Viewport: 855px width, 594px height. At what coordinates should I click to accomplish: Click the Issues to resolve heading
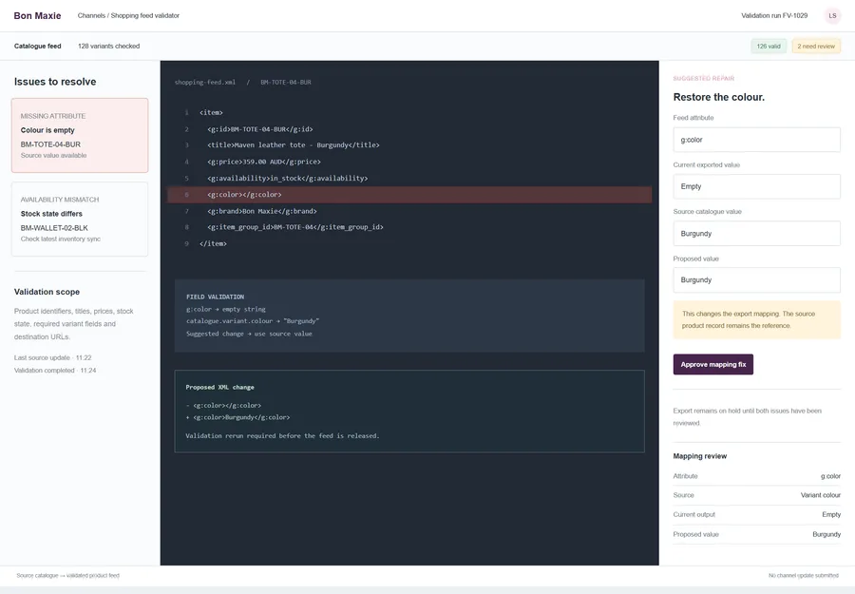(x=55, y=82)
